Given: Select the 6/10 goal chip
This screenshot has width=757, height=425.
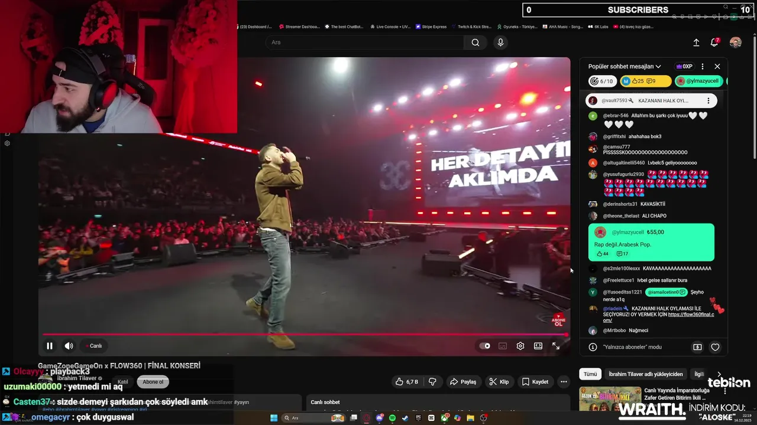Looking at the screenshot, I should point(602,81).
